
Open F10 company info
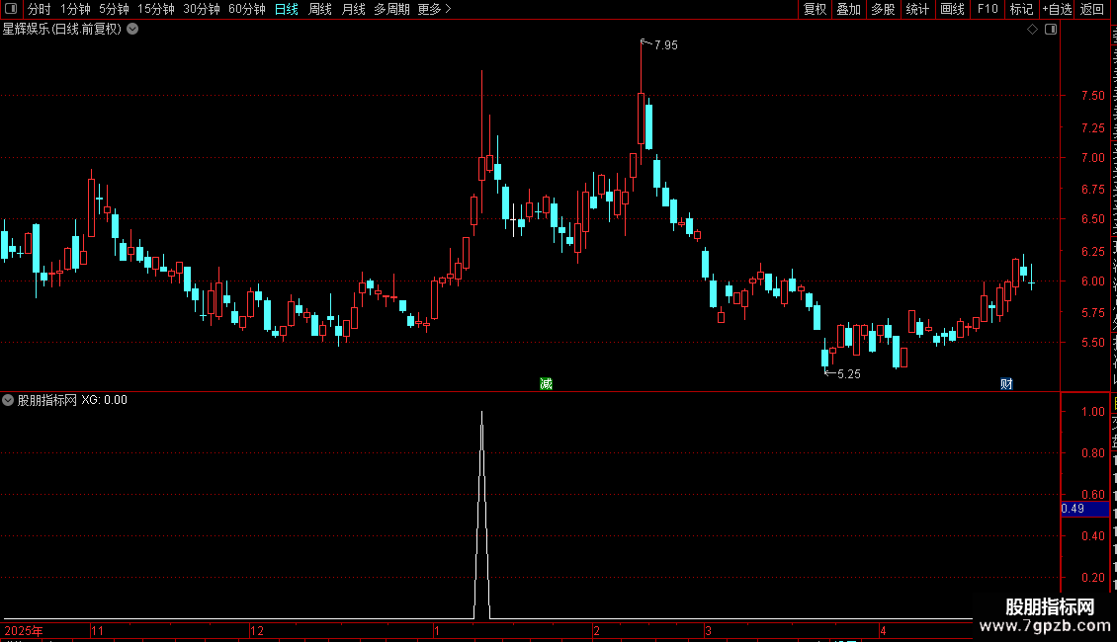coord(988,9)
